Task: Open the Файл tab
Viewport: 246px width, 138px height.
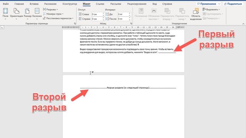Action: (x=6, y=4)
